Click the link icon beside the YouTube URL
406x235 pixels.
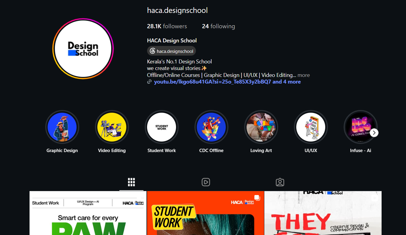[149, 82]
